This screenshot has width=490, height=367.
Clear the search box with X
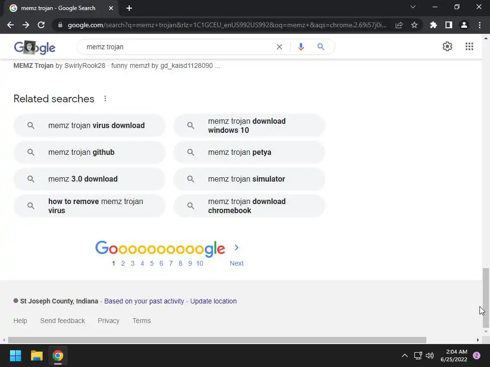click(279, 47)
